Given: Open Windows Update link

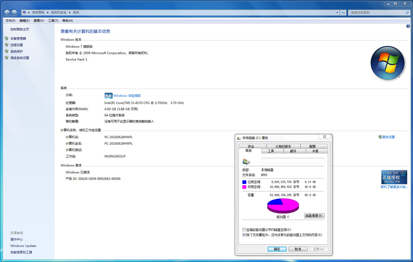Looking at the screenshot, I should click(x=23, y=246).
